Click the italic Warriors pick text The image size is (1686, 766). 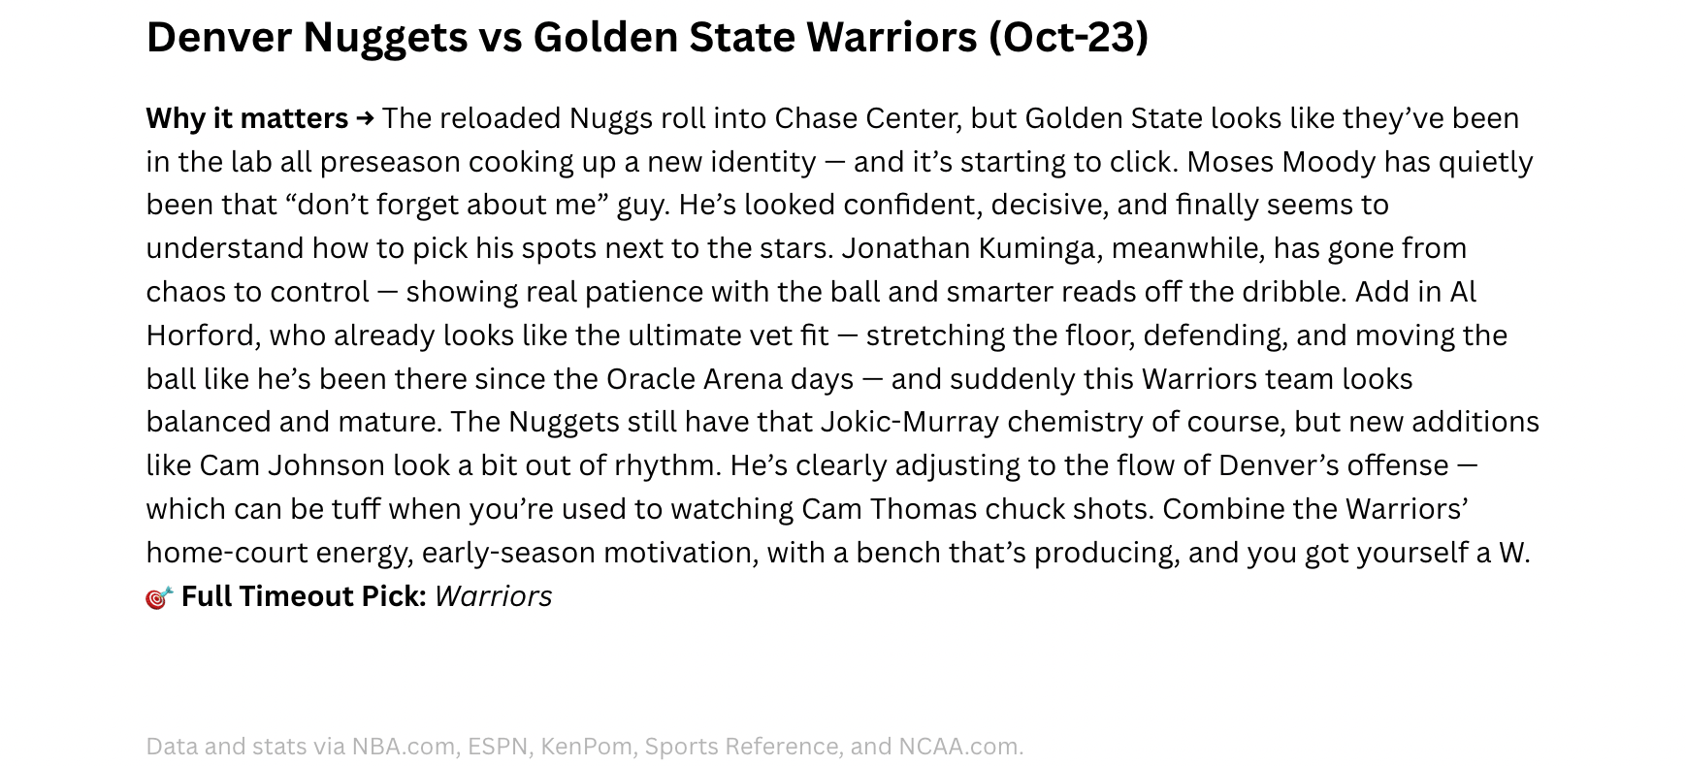(x=493, y=596)
